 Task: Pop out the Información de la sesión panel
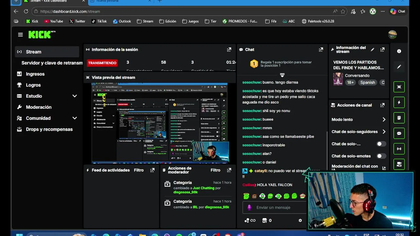pyautogui.click(x=229, y=49)
